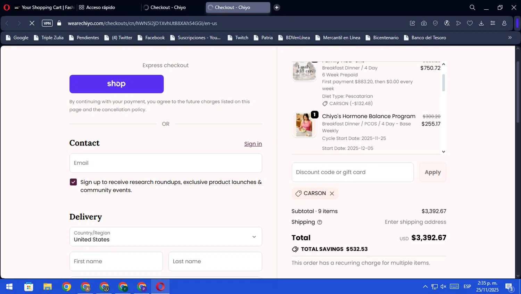Open Microsoft Store from taskbar
The width and height of the screenshot is (521, 294).
28,287
